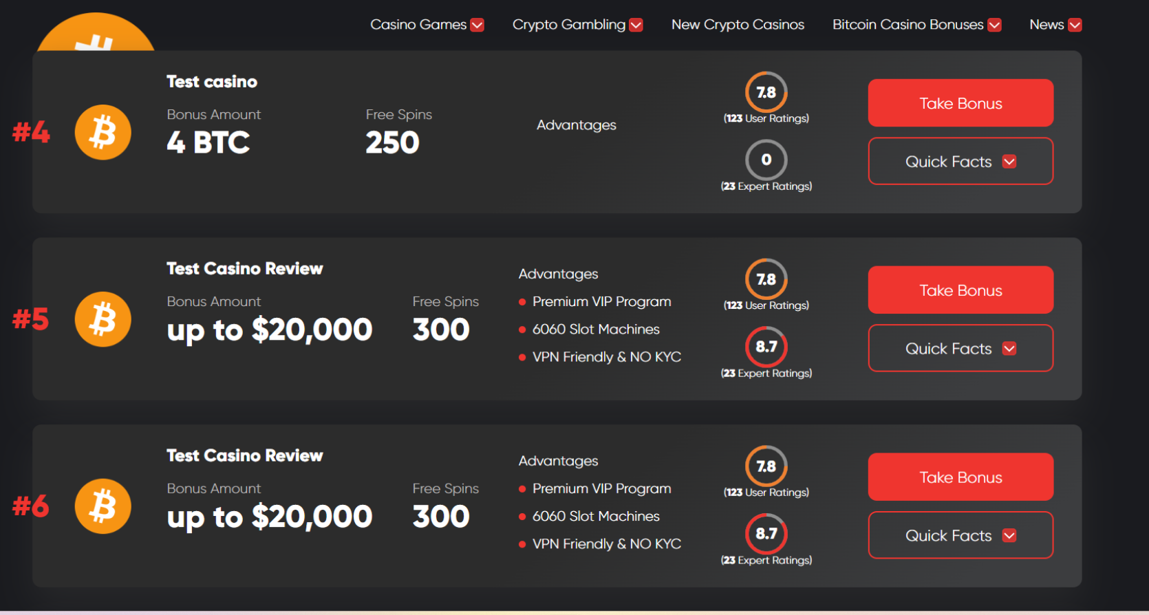Click the 8.7 expert rating circle for #5
The image size is (1149, 615).
click(x=766, y=347)
